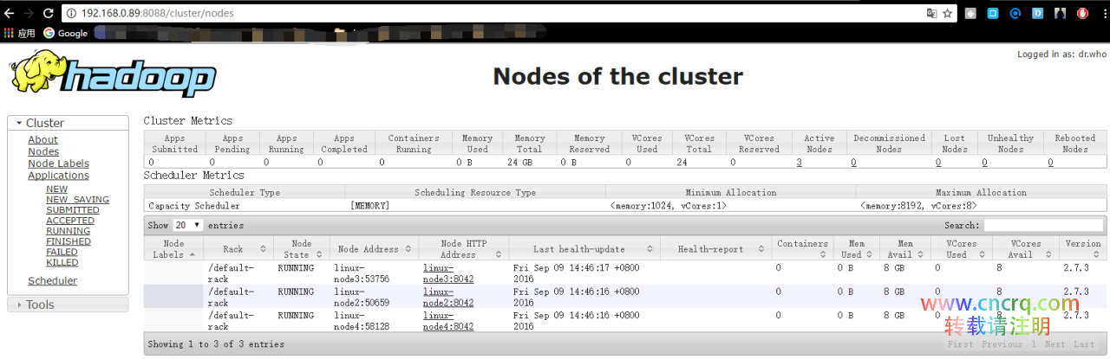Sort table by Node HTTP Address column
This screenshot has height=359, width=1110.
[464, 249]
